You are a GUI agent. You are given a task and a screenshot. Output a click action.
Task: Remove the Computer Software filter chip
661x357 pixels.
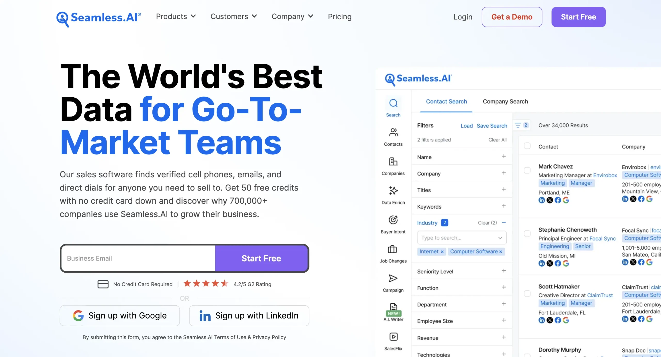click(x=501, y=252)
